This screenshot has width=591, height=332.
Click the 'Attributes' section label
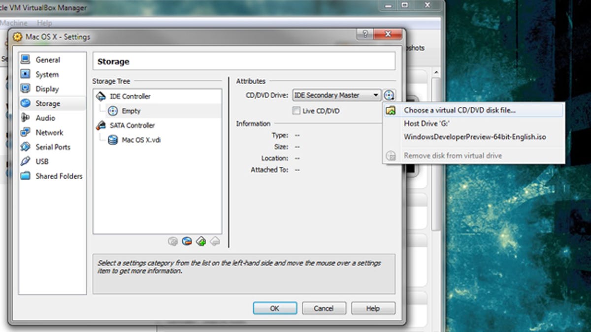pos(251,81)
